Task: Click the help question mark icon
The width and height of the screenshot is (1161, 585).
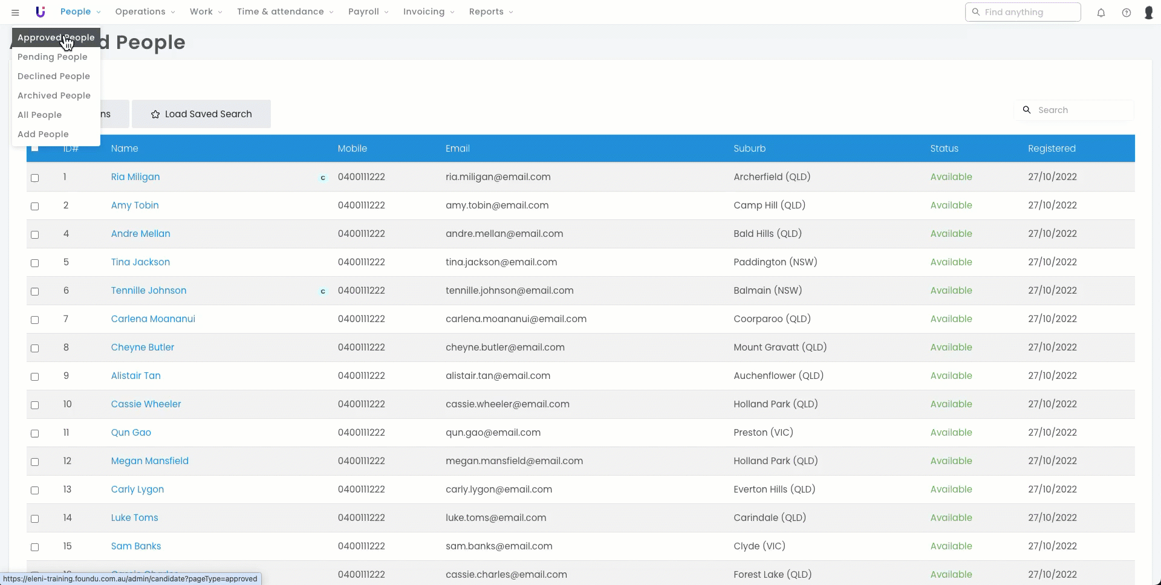Action: click(x=1126, y=13)
